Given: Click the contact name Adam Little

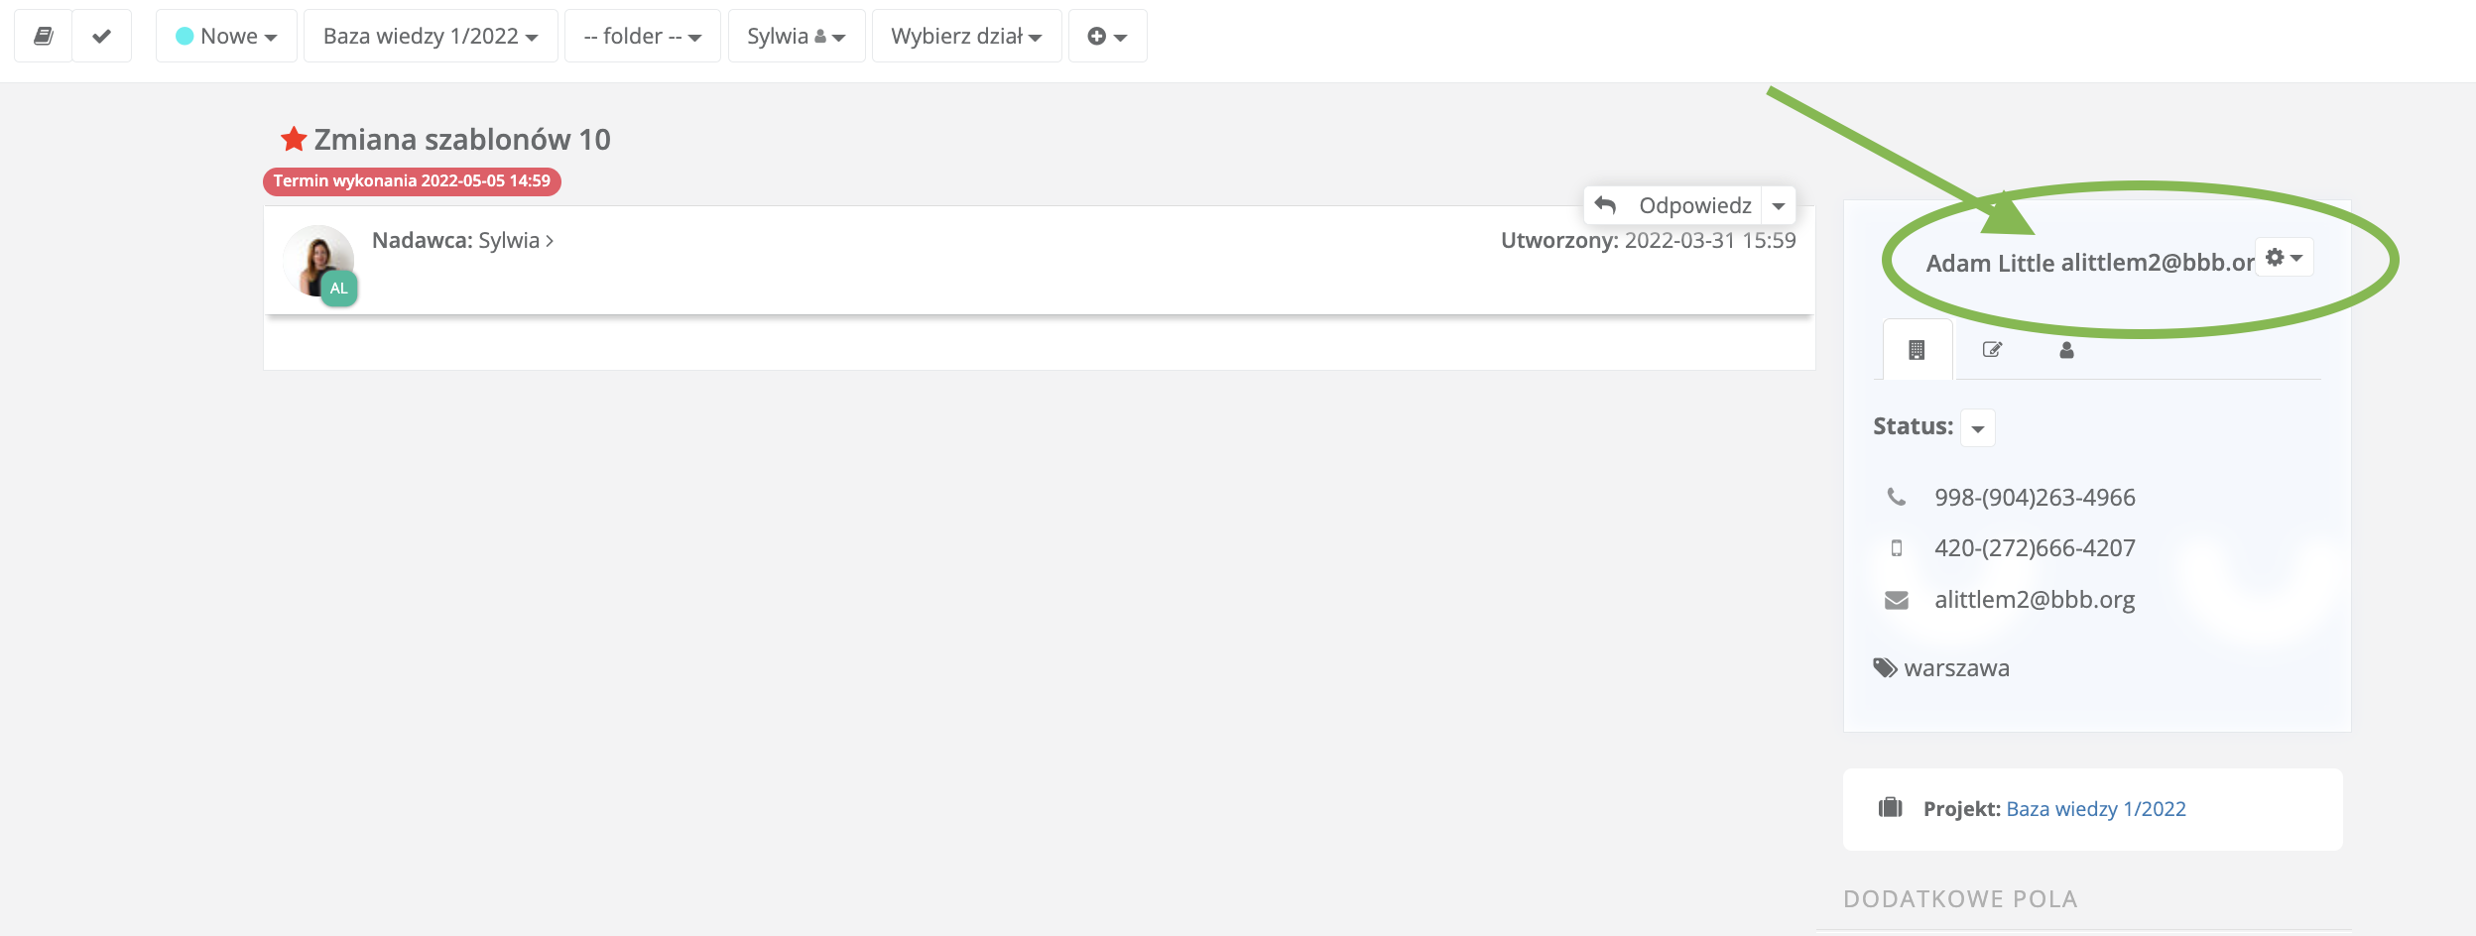Looking at the screenshot, I should [x=1990, y=263].
